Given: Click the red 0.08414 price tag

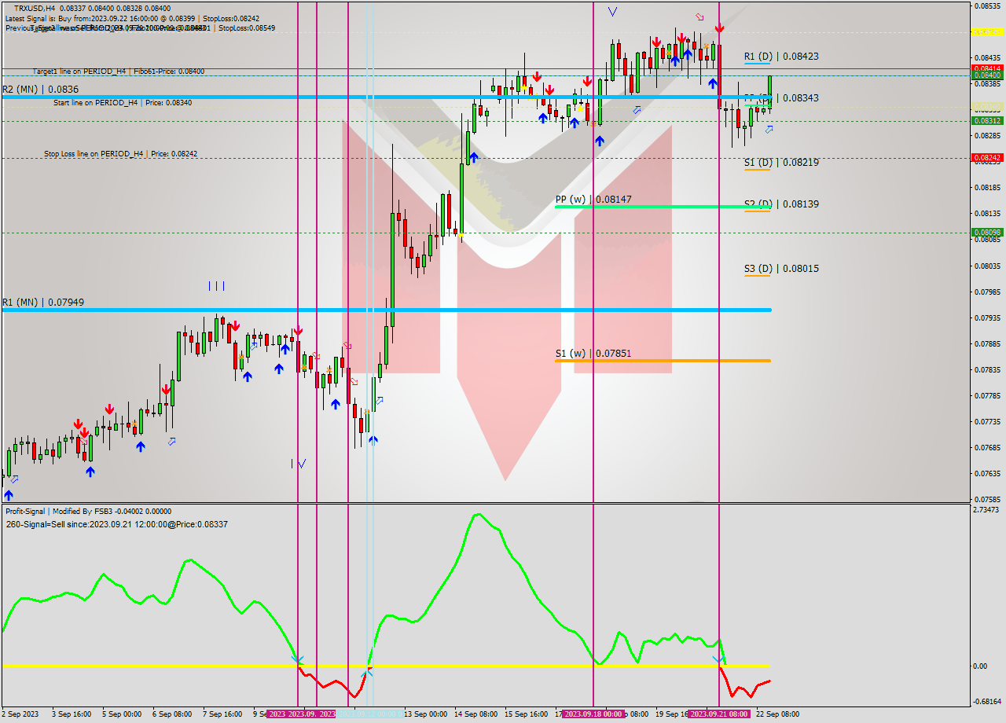Looking at the screenshot, I should pyautogui.click(x=987, y=68).
